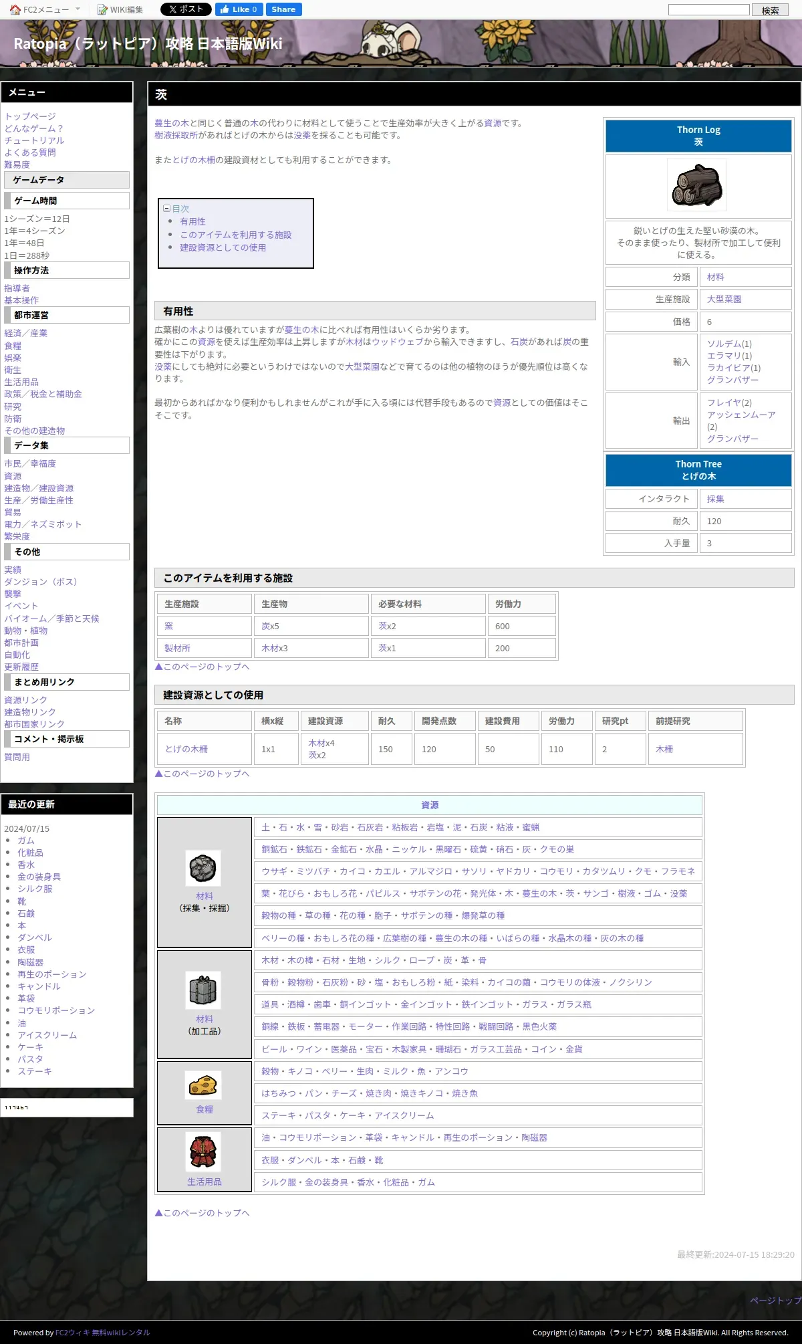Jump to 建設資源としての使用 contents entry

pos(223,247)
